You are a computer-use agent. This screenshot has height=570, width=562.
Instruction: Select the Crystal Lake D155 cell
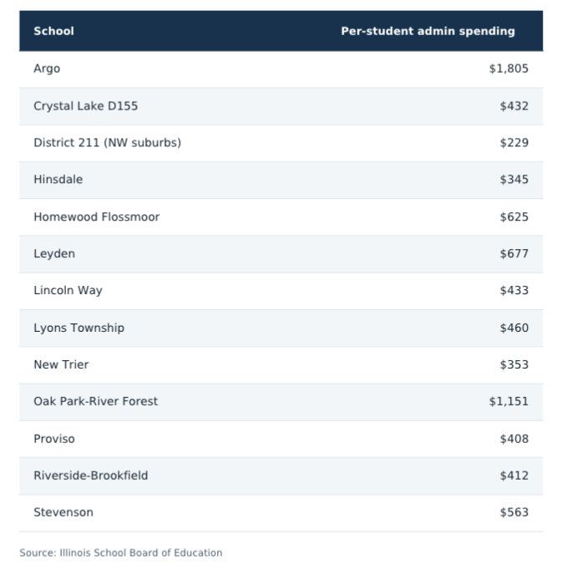click(86, 106)
